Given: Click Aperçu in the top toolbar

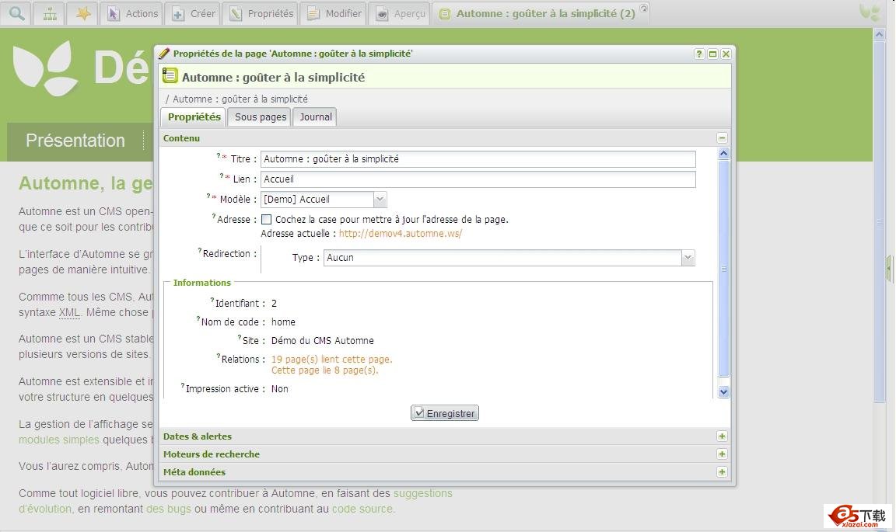Looking at the screenshot, I should (400, 13).
